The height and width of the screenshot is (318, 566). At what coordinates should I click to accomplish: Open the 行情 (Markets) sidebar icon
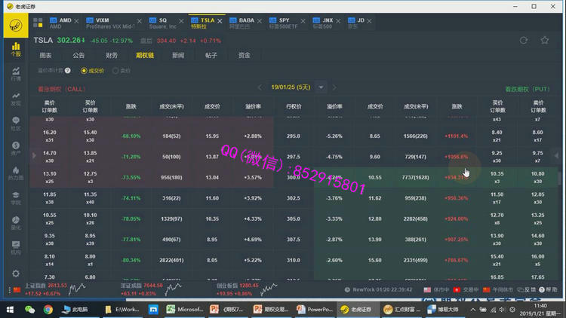[x=16, y=75]
